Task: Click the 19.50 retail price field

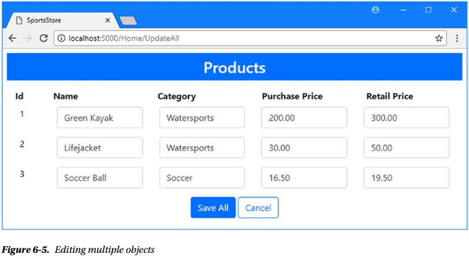Action: [406, 178]
